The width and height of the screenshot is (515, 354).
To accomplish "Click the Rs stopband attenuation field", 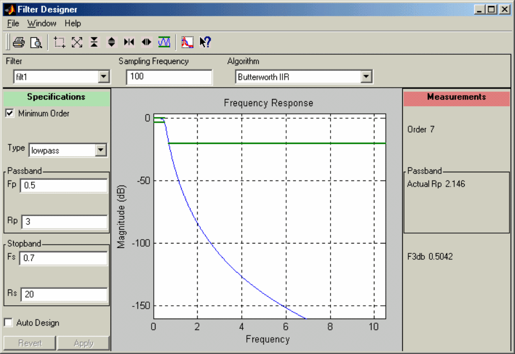I will (x=64, y=294).
